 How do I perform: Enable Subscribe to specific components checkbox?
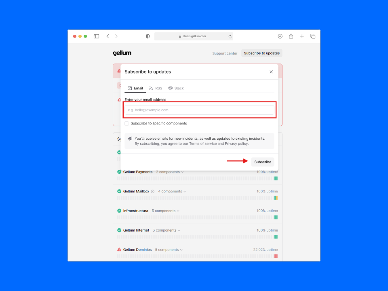click(127, 124)
